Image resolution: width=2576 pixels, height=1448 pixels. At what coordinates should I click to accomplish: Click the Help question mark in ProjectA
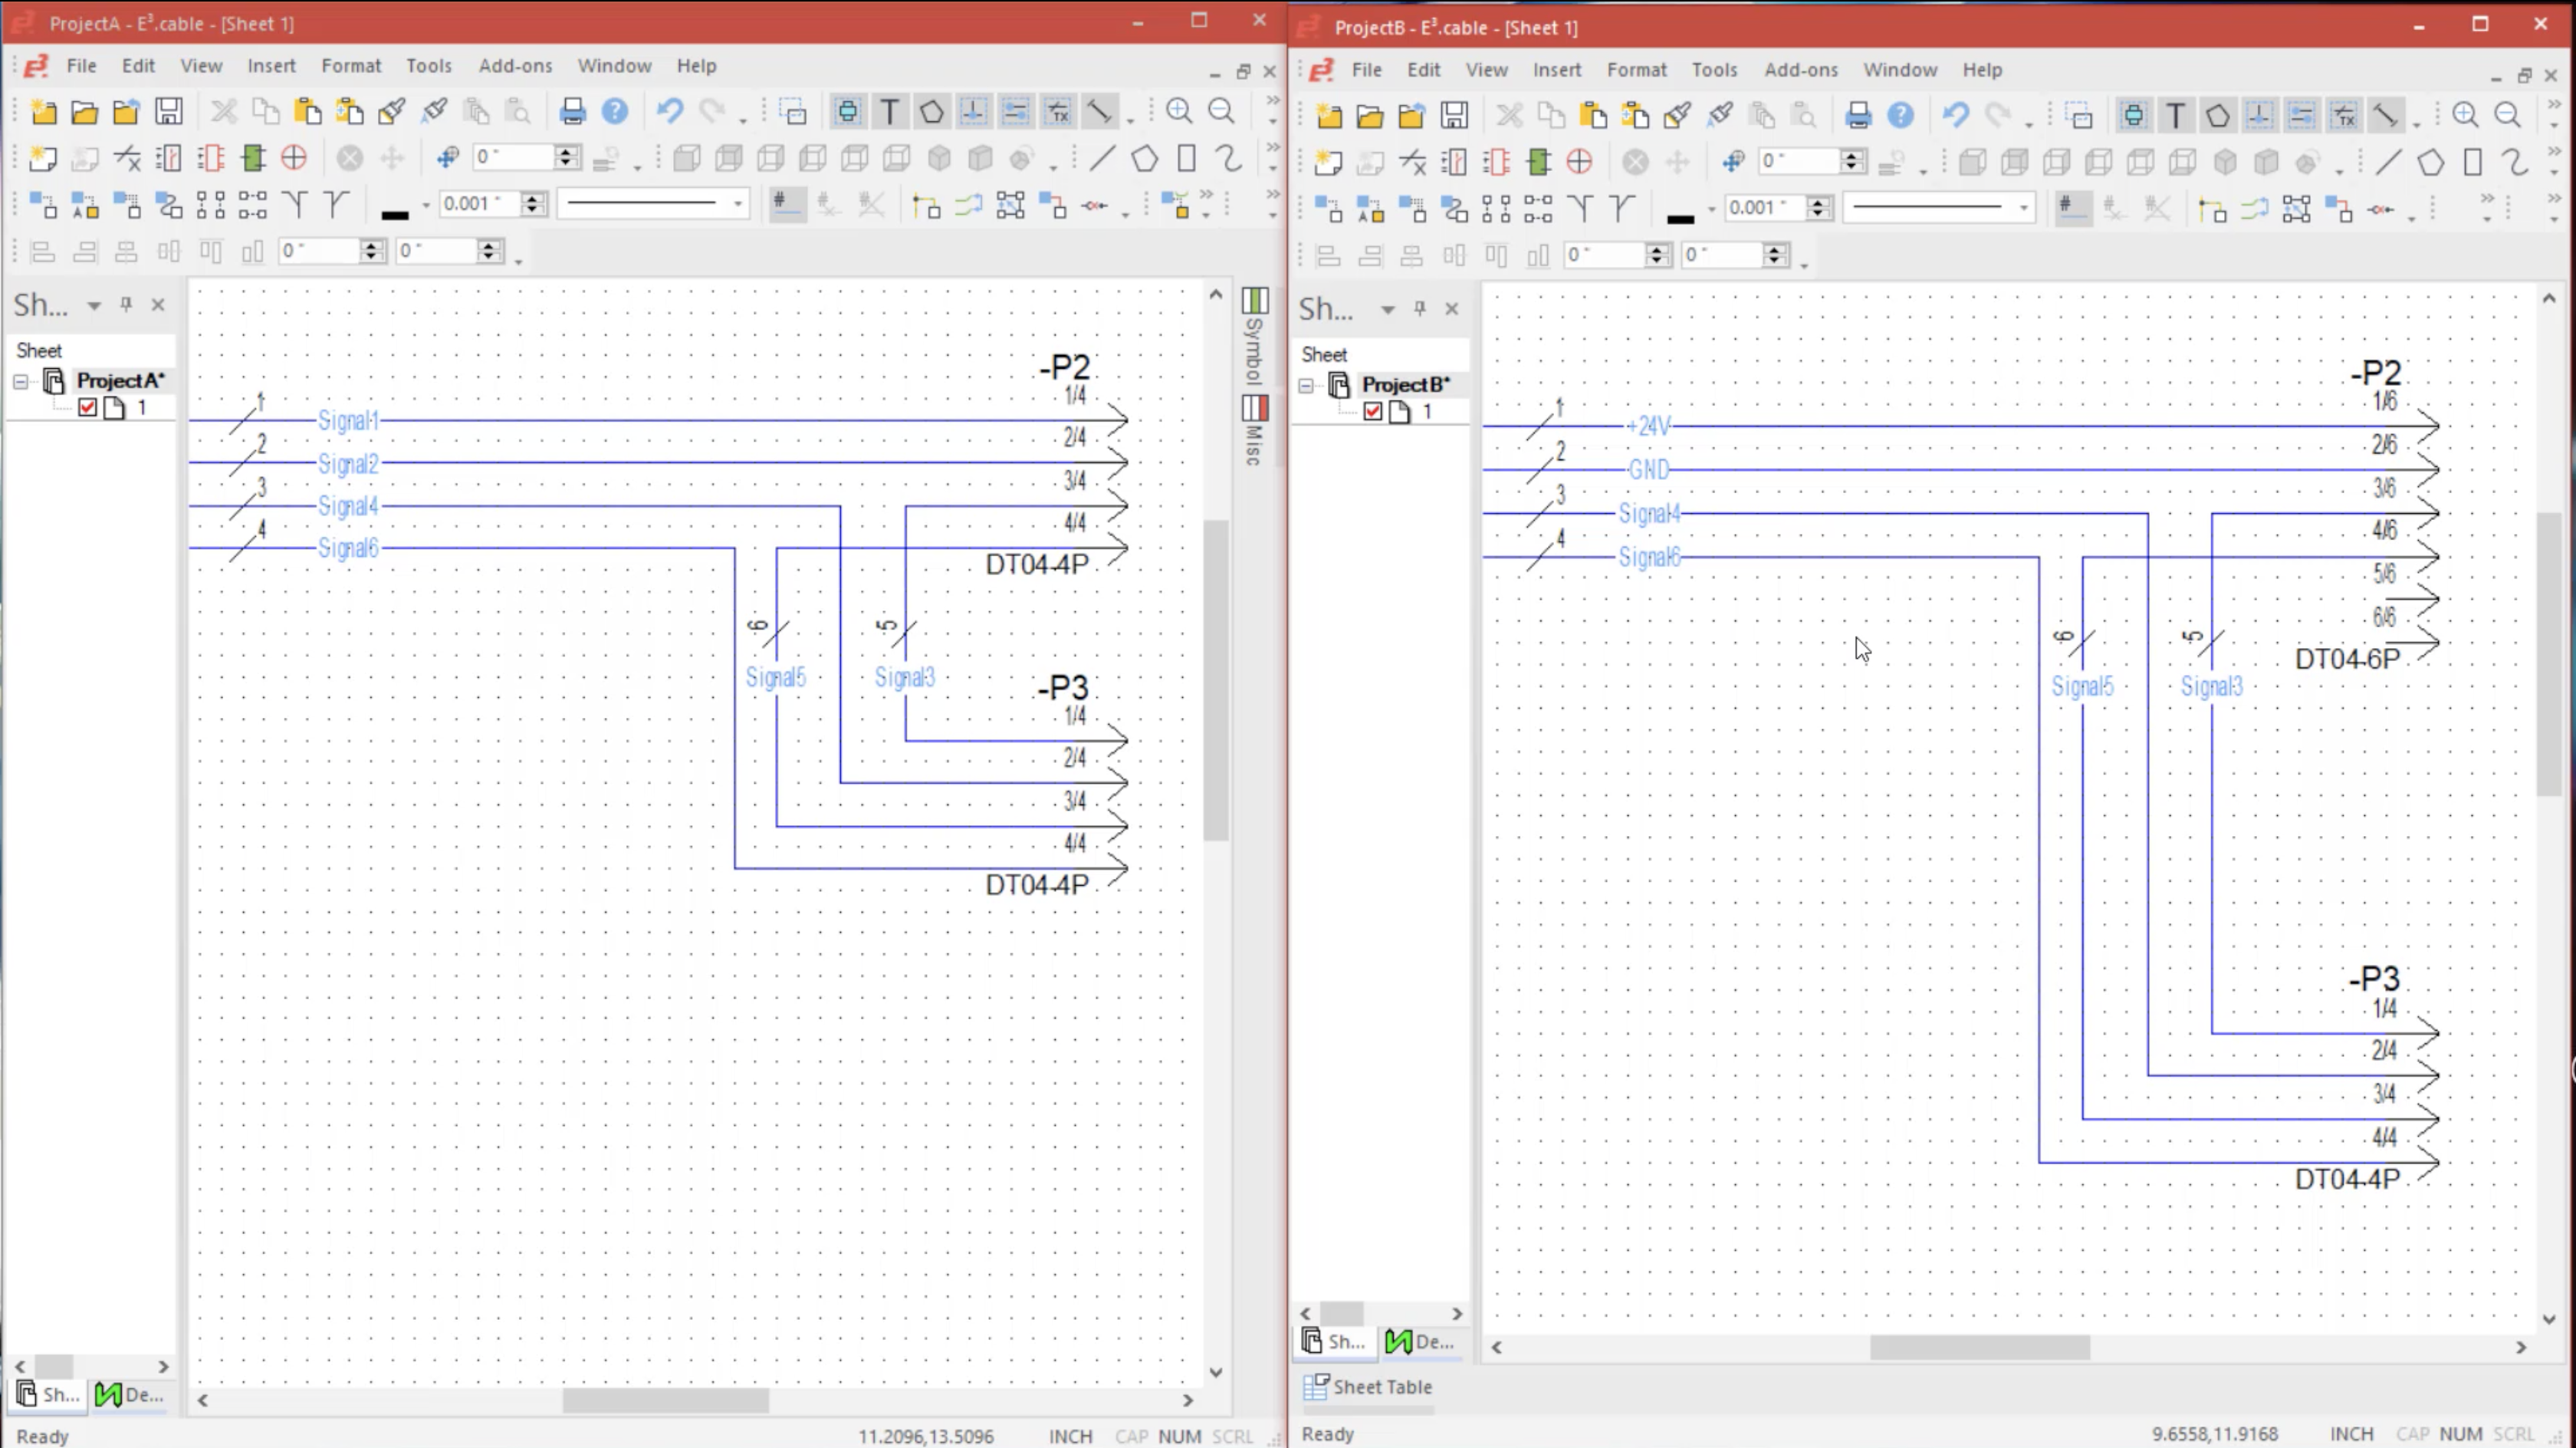coord(615,111)
